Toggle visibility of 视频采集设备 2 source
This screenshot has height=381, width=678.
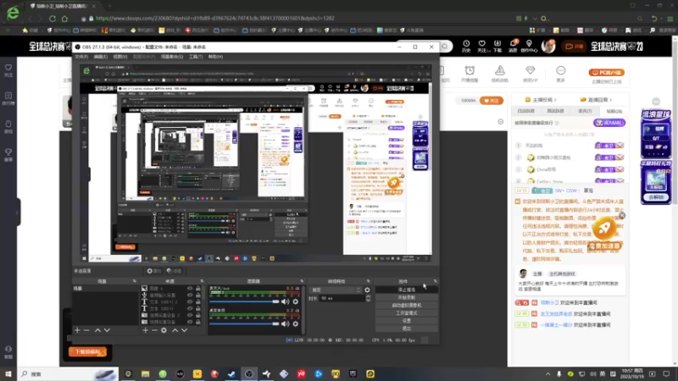tap(189, 315)
